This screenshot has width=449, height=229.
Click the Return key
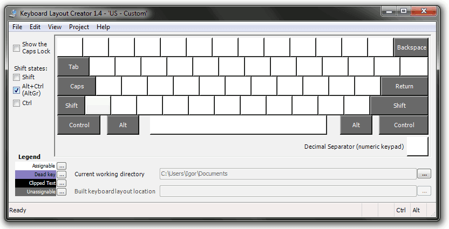tap(404, 86)
